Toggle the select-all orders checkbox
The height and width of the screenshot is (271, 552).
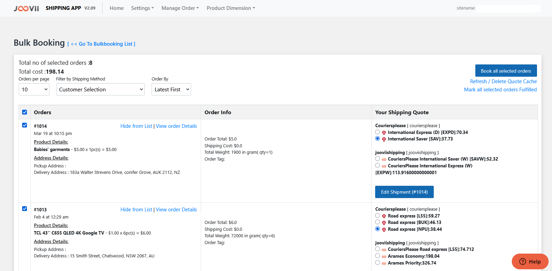tap(25, 112)
